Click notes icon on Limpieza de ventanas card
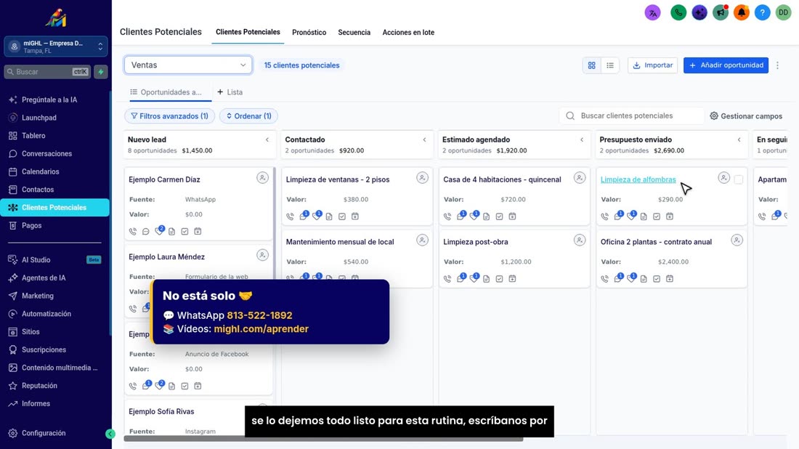799x449 pixels. click(329, 217)
